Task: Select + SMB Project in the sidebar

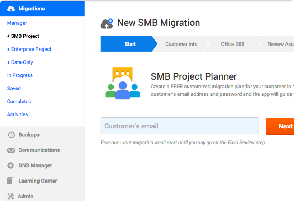Action: [x=23, y=36]
